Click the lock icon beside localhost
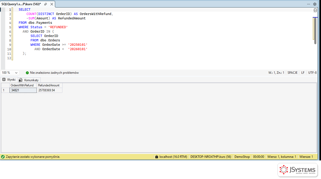 point(156,157)
